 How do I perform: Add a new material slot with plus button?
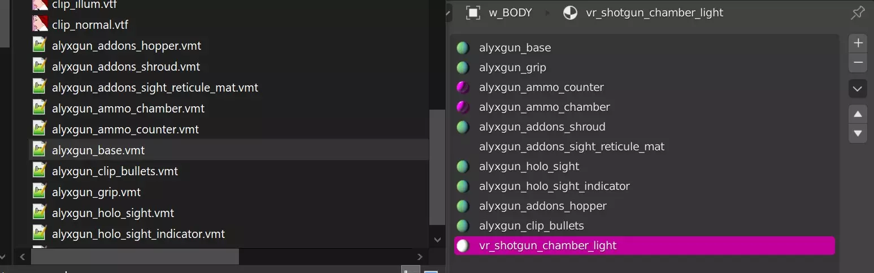tap(858, 43)
